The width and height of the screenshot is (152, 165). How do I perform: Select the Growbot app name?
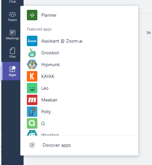coord(50,53)
